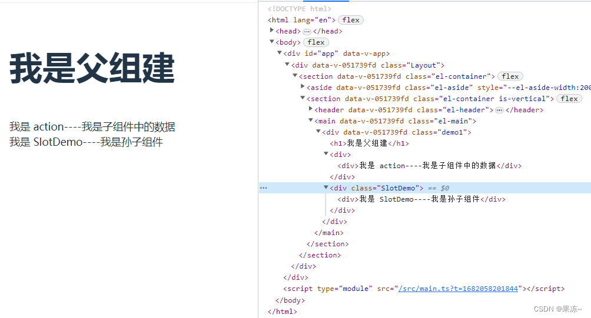Viewport: 591px width, 318px height.
Task: Expand the el-aside element node
Action: pyautogui.click(x=303, y=86)
